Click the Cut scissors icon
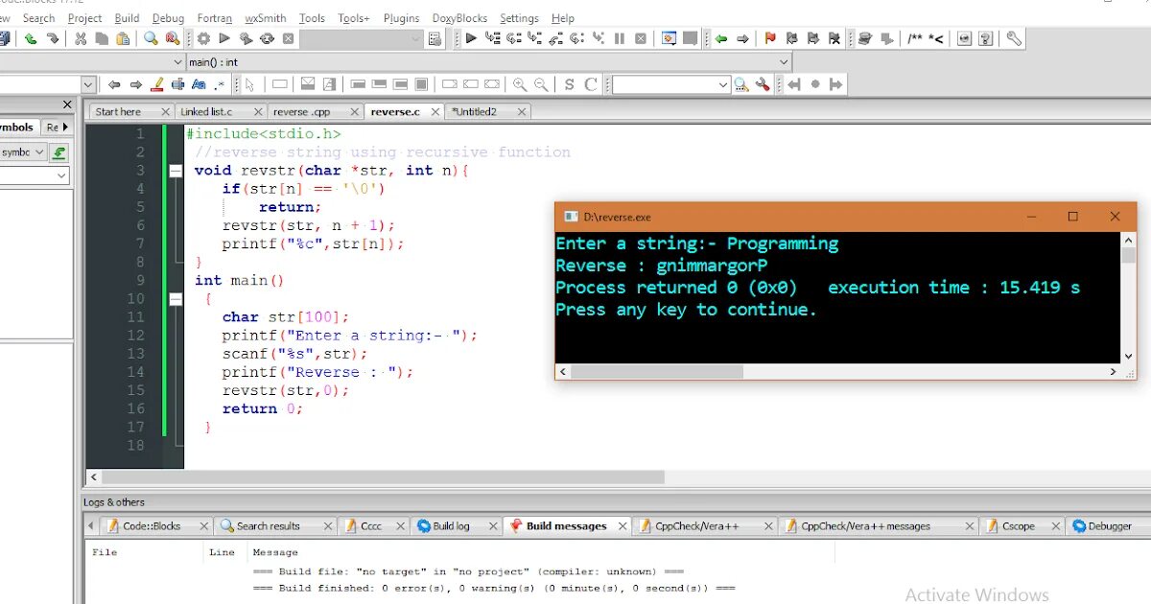 [x=81, y=38]
